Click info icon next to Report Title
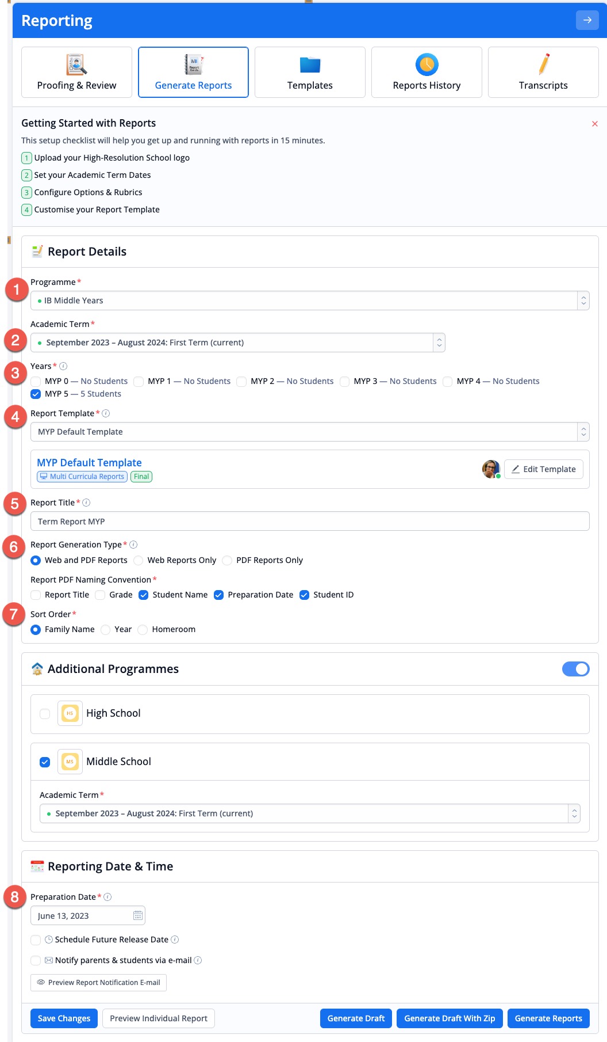Image resolution: width=607 pixels, height=1042 pixels. [86, 503]
